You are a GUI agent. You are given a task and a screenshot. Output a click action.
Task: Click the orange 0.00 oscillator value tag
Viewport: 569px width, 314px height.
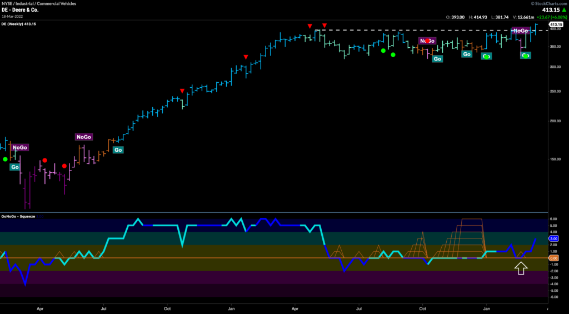[x=554, y=258]
